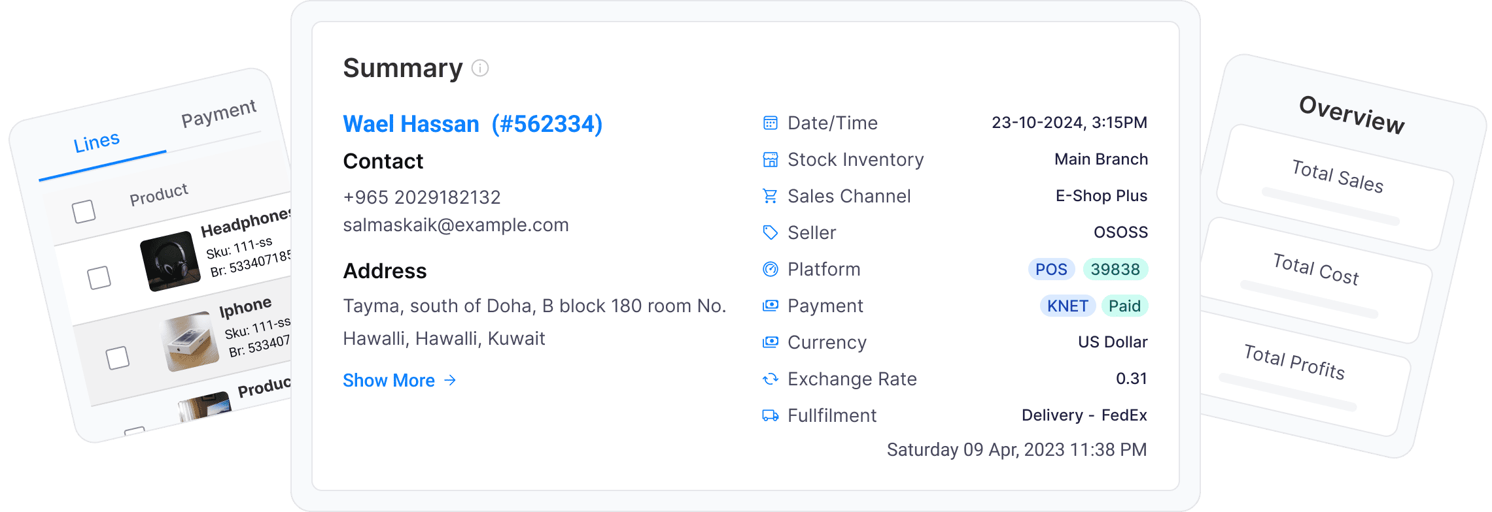Open customer Wael Hassan (#562334) link
1492x512 pixels.
click(x=472, y=124)
